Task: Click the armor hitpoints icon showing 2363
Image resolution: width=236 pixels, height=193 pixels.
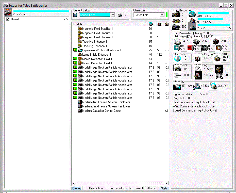Action: point(196,41)
